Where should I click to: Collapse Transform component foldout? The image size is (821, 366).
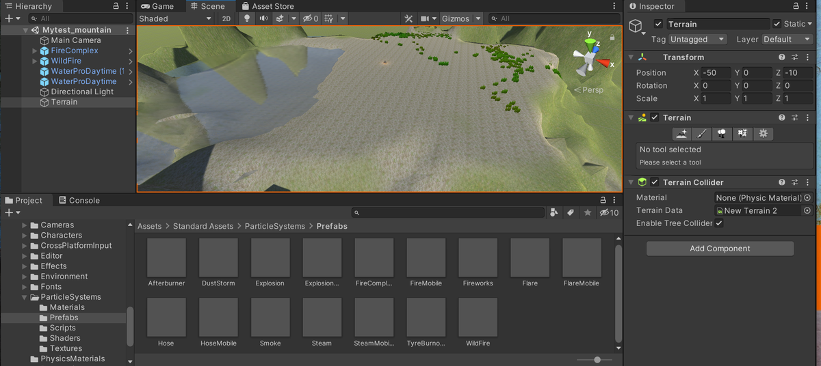click(631, 57)
